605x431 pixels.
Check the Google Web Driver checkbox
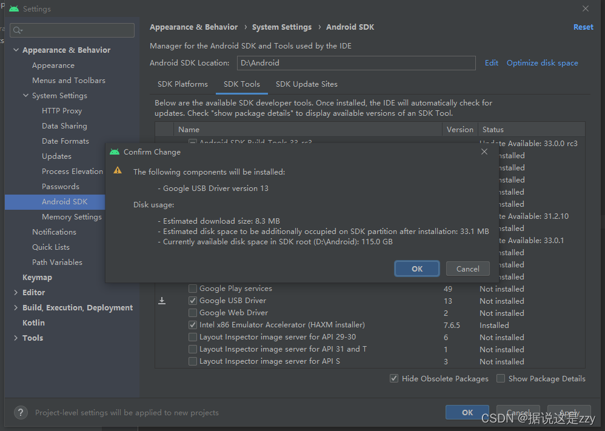[193, 313]
